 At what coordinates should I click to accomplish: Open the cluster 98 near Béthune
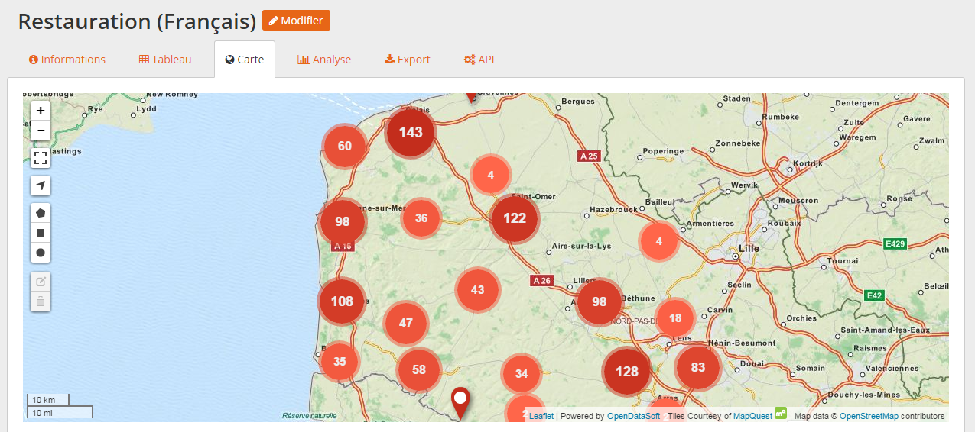click(600, 301)
